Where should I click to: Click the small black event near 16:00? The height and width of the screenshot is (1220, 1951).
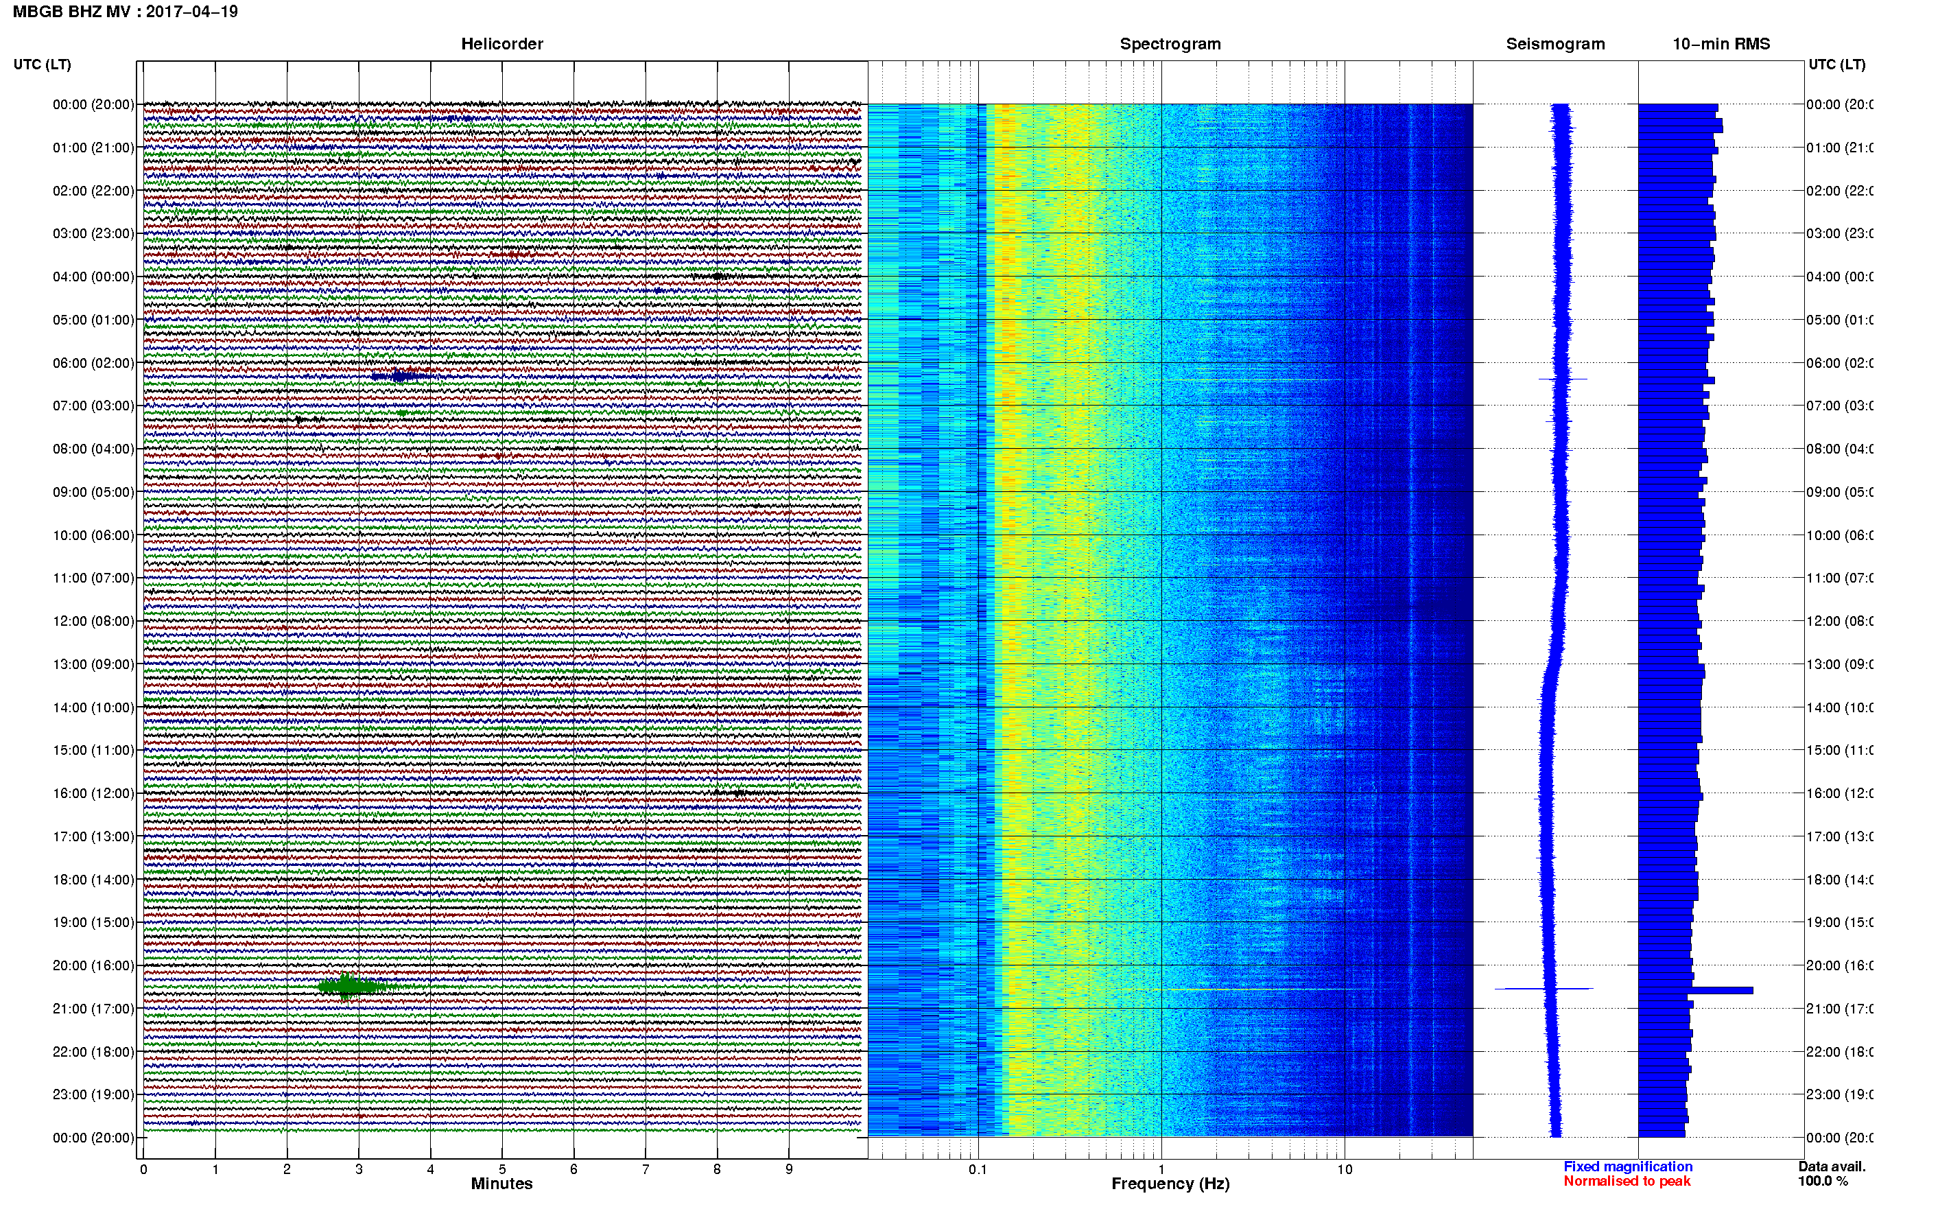[737, 793]
